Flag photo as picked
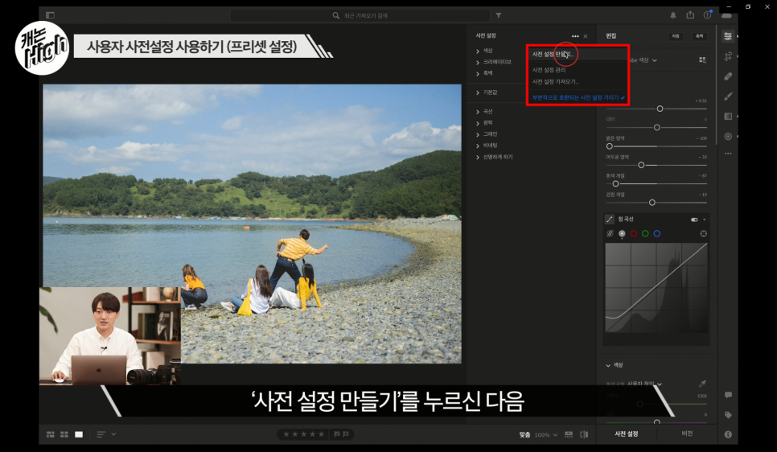The height and width of the screenshot is (452, 777). click(337, 434)
